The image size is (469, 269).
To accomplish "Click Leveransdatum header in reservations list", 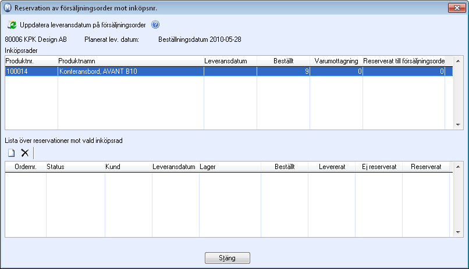I will coord(176,167).
